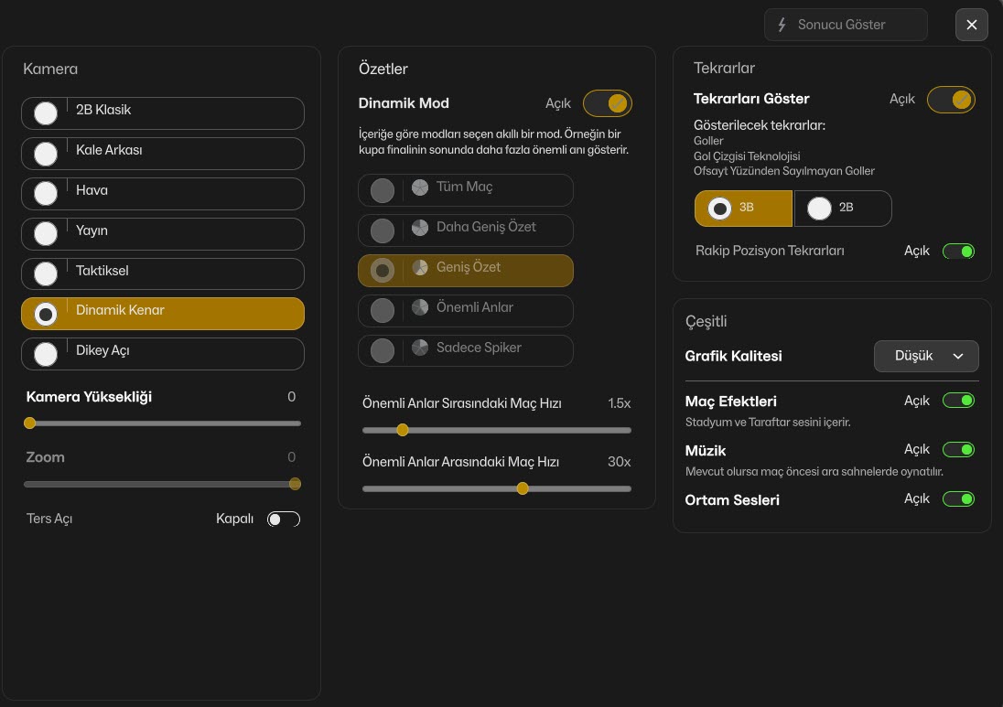
Task: Switch replays to 2B mode
Action: point(842,209)
